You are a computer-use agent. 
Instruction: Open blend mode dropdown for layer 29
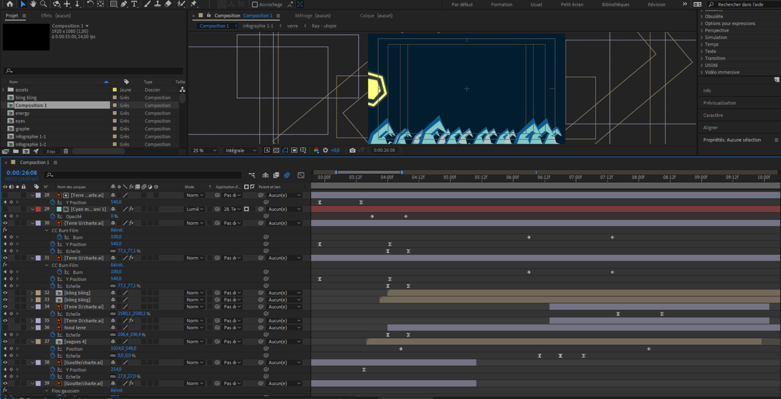[195, 209]
